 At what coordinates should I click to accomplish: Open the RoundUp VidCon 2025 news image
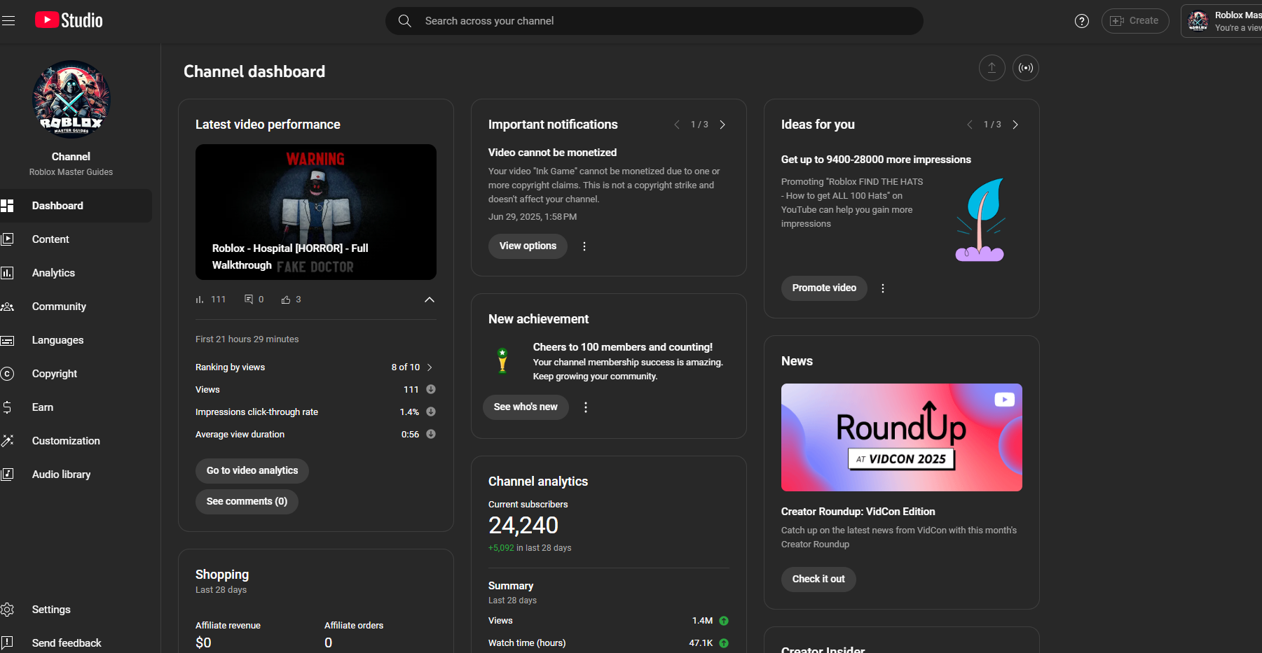pyautogui.click(x=902, y=437)
